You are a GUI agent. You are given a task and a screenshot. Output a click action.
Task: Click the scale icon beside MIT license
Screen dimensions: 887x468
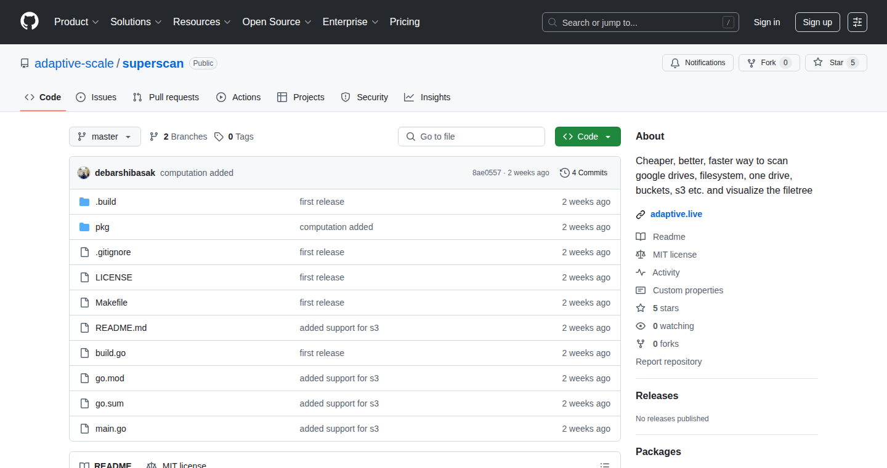click(x=641, y=255)
